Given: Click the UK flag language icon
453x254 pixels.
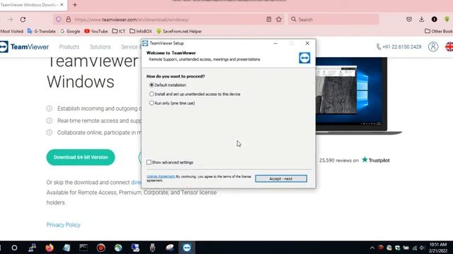Looking at the screenshot, I should [x=449, y=47].
